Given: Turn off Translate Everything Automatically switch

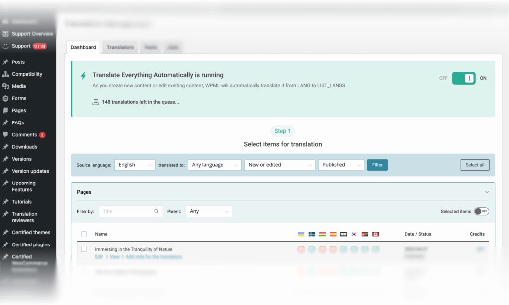Looking at the screenshot, I should (464, 78).
